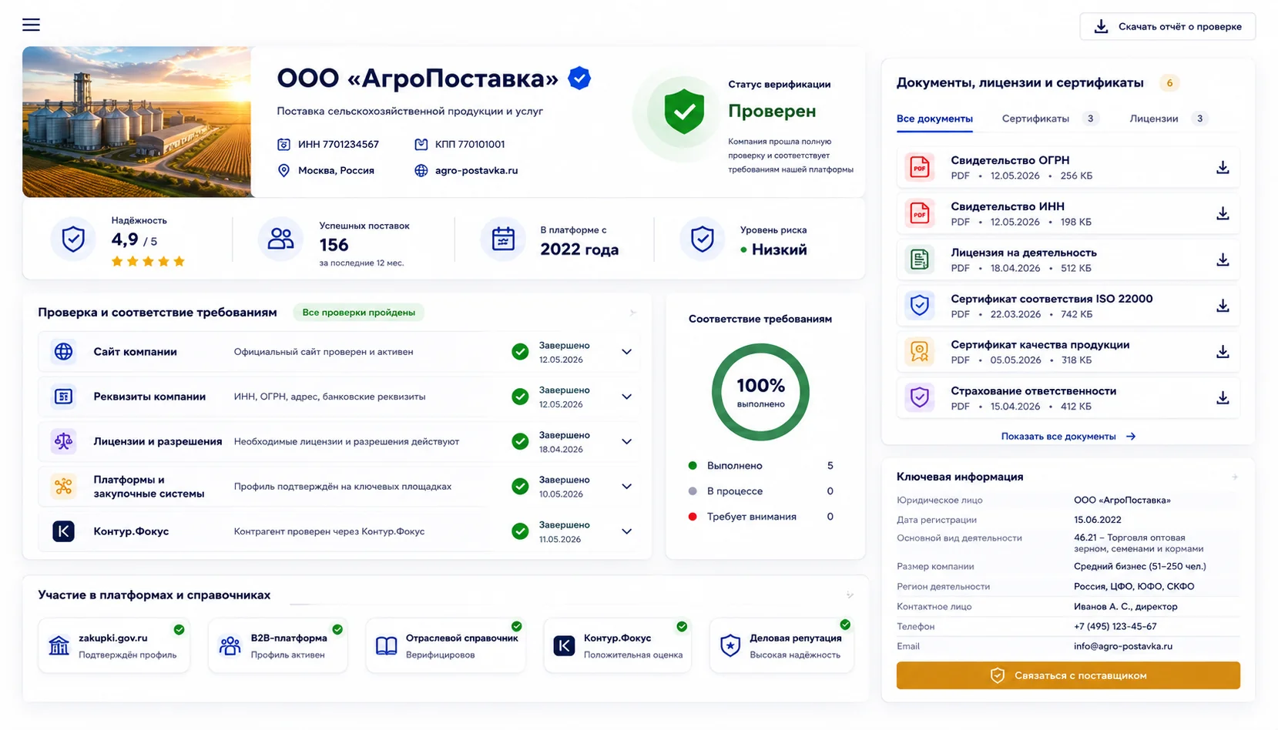Click the green check for Сайт компании

coord(520,352)
